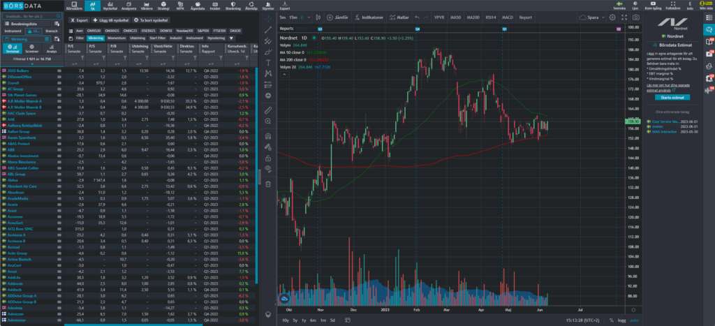Toggle hide all drawings eye icon

click(268, 168)
